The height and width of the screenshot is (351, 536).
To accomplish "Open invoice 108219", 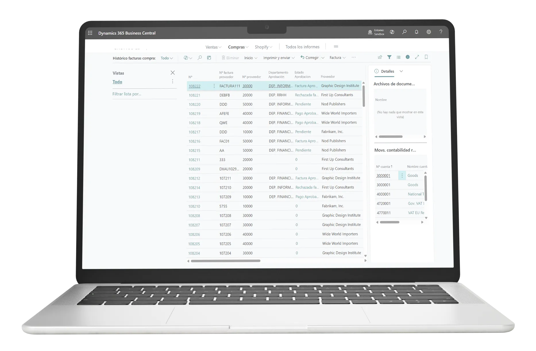I will click(194, 113).
